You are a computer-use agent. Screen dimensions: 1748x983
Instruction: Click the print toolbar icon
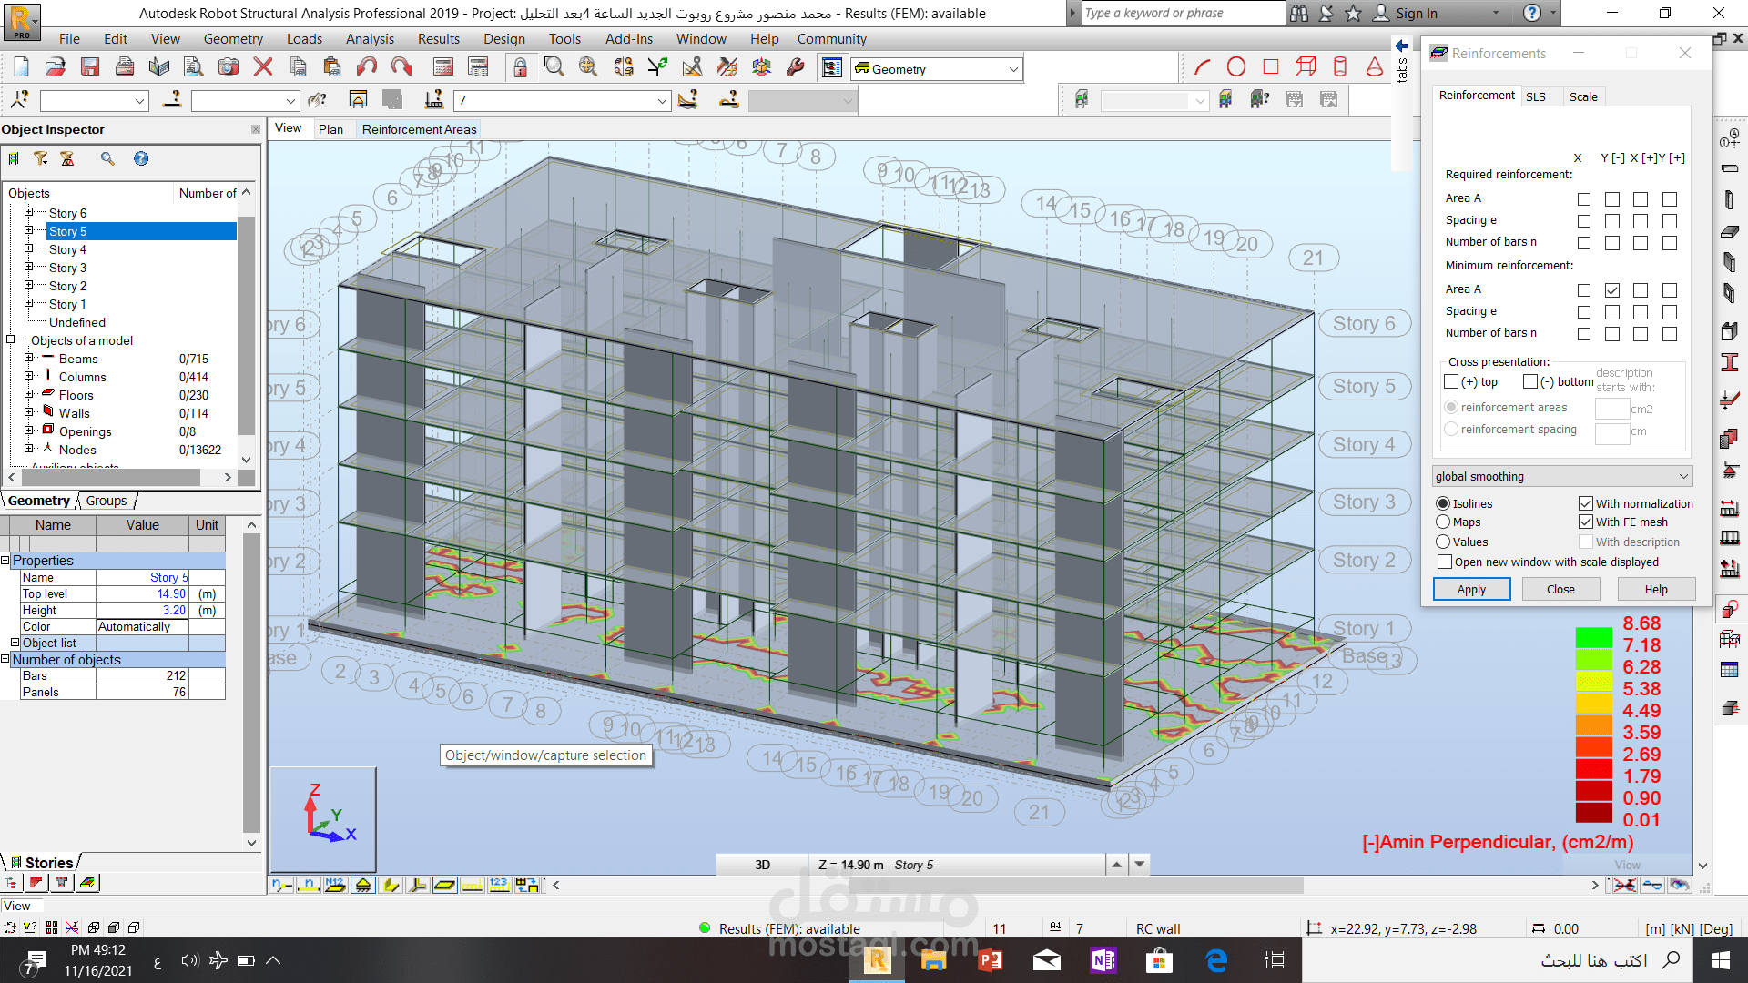pyautogui.click(x=124, y=67)
